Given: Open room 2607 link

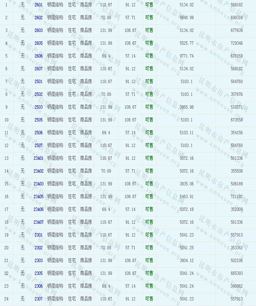Looking at the screenshot, I should click(x=38, y=69).
